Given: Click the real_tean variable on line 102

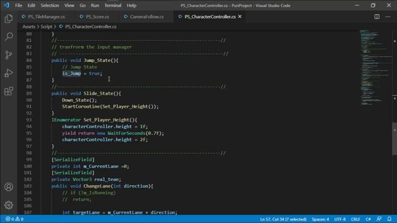Looking at the screenshot, I should tap(106, 179).
